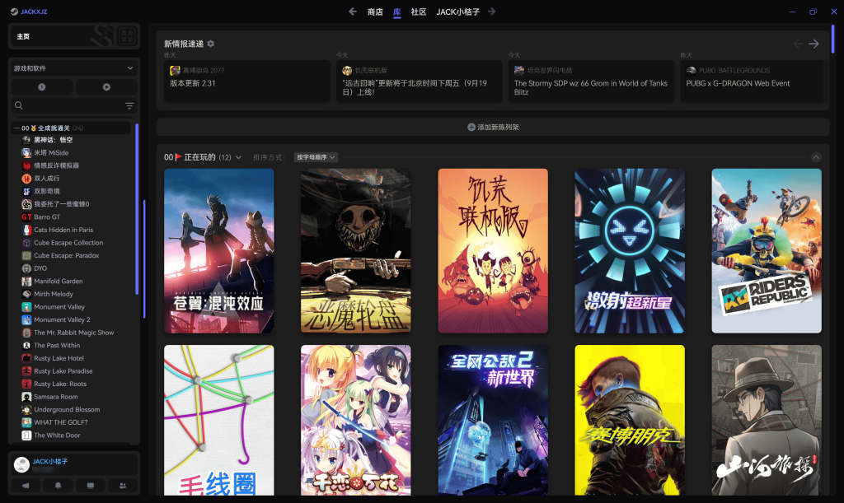Collapse the 正在玩的 shelf with chevron
The height and width of the screenshot is (503, 844).
click(816, 157)
